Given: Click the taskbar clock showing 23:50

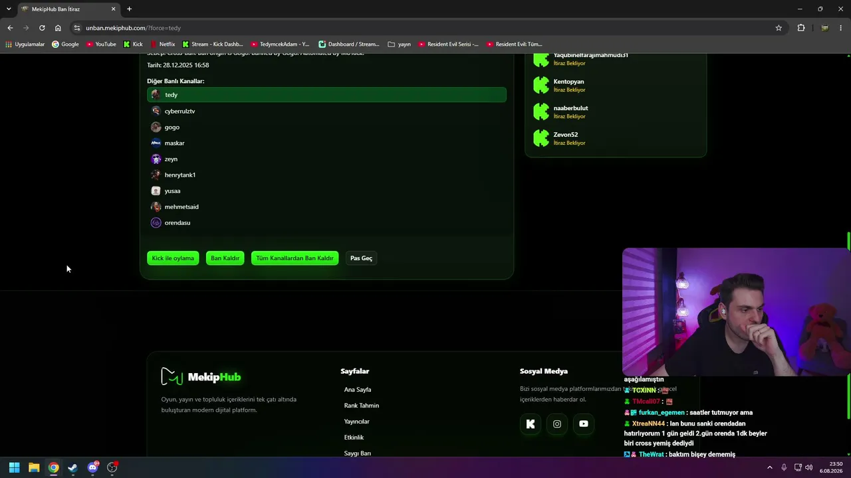Looking at the screenshot, I should [x=832, y=467].
